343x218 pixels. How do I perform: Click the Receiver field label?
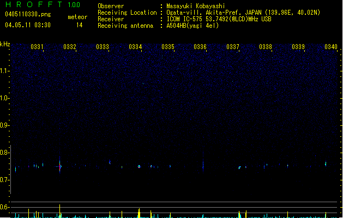tap(111, 19)
